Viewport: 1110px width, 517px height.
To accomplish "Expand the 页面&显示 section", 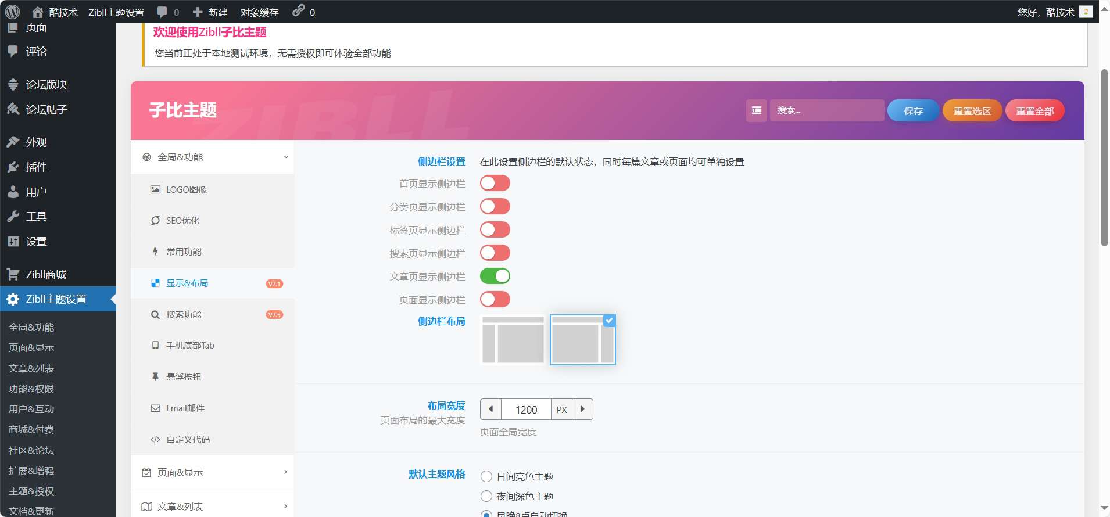I will 213,473.
